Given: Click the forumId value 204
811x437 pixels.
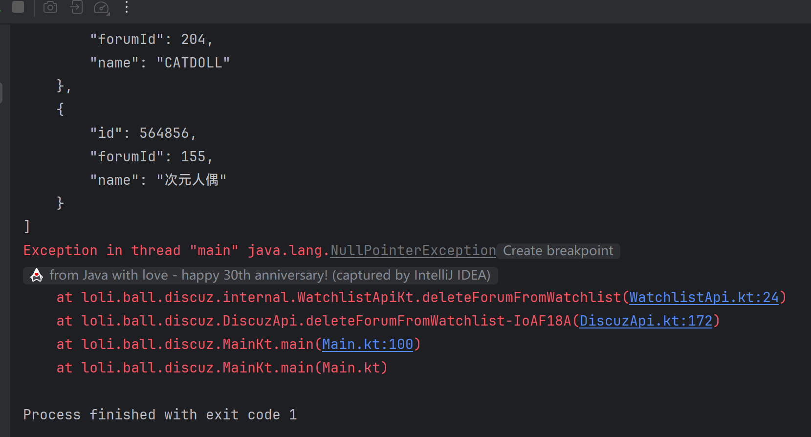Looking at the screenshot, I should pos(193,39).
